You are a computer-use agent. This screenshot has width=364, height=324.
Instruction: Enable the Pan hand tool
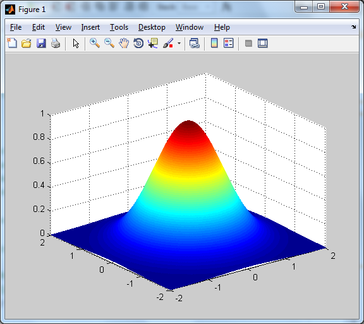124,43
